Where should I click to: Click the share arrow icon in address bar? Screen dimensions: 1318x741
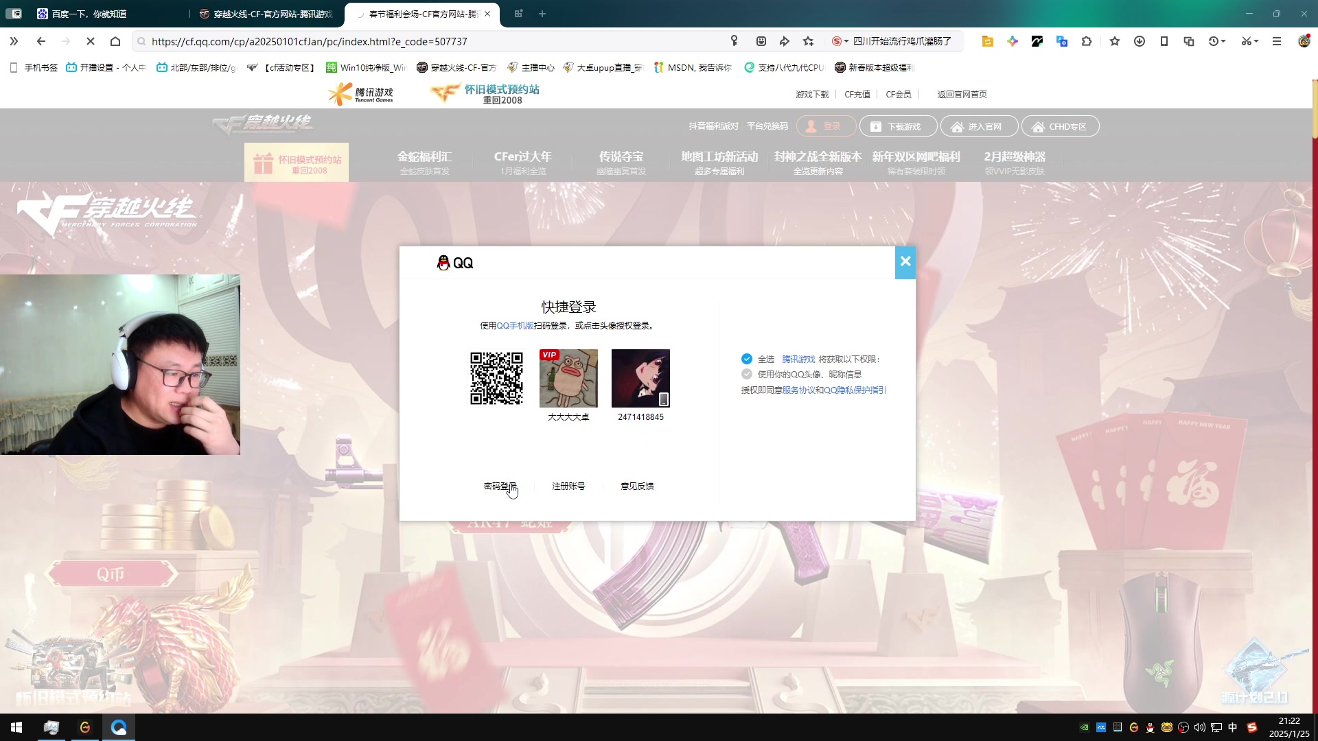(x=785, y=41)
